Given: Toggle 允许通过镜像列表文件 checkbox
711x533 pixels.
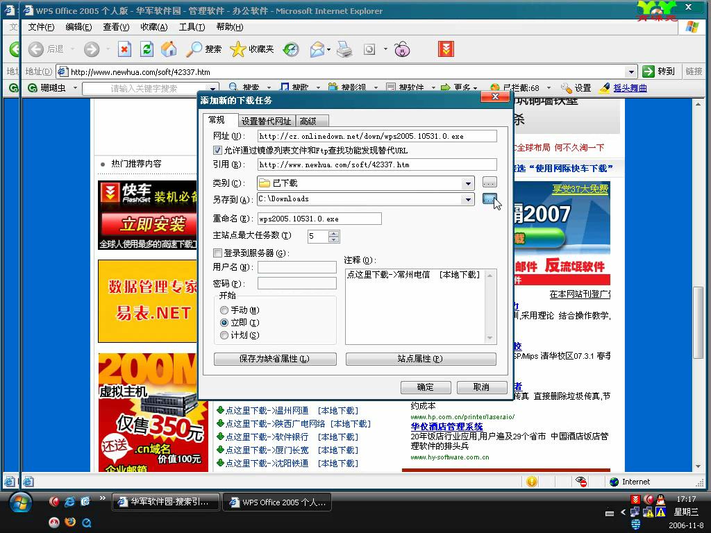Looking at the screenshot, I should pyautogui.click(x=217, y=150).
